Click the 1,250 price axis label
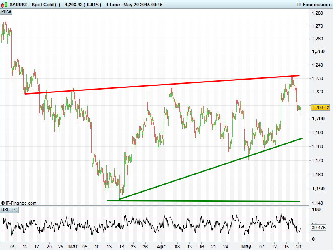 coord(318,52)
